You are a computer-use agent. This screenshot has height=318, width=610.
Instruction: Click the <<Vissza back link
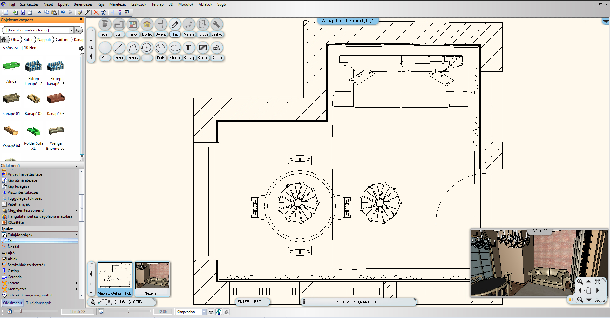(10, 48)
